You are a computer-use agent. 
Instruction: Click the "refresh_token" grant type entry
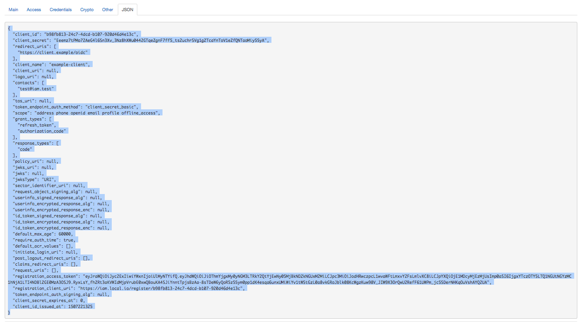pos(37,125)
